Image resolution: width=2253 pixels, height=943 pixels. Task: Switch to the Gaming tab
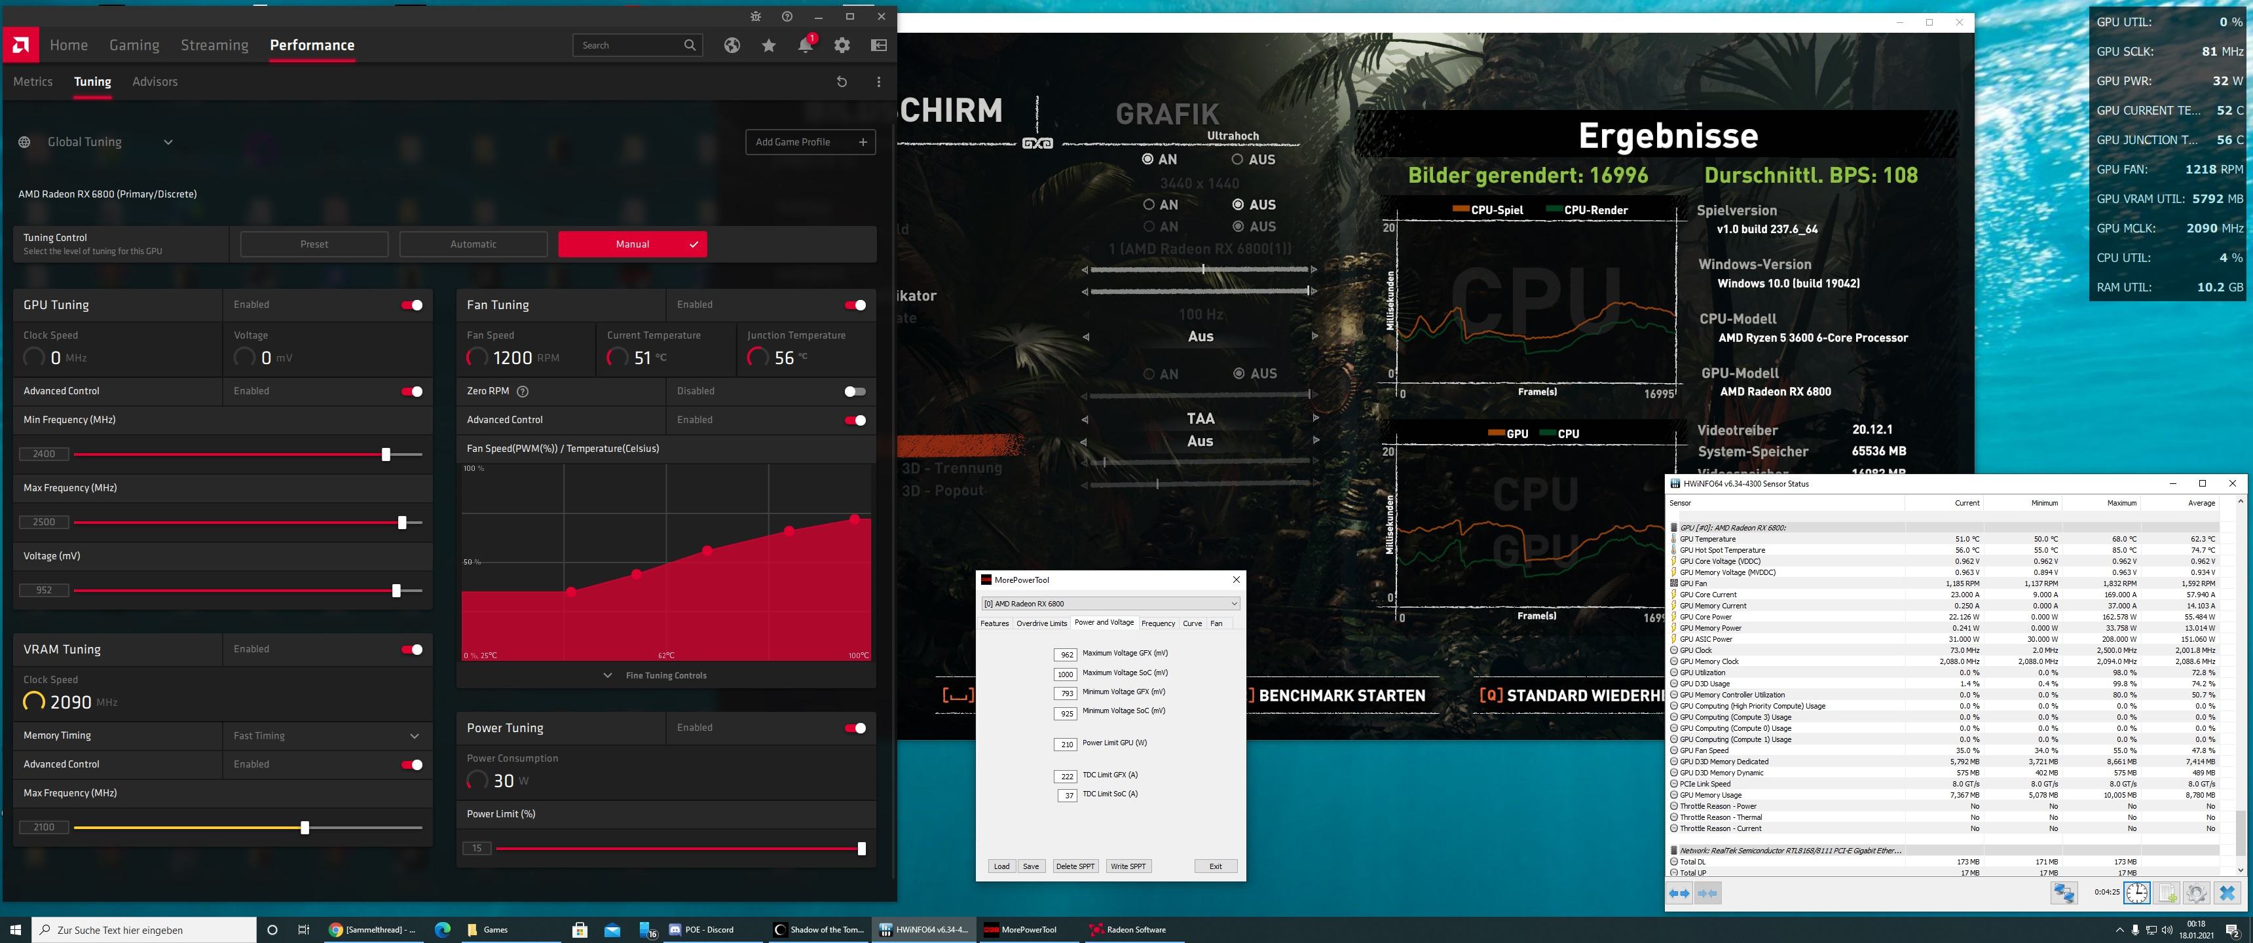point(134,45)
